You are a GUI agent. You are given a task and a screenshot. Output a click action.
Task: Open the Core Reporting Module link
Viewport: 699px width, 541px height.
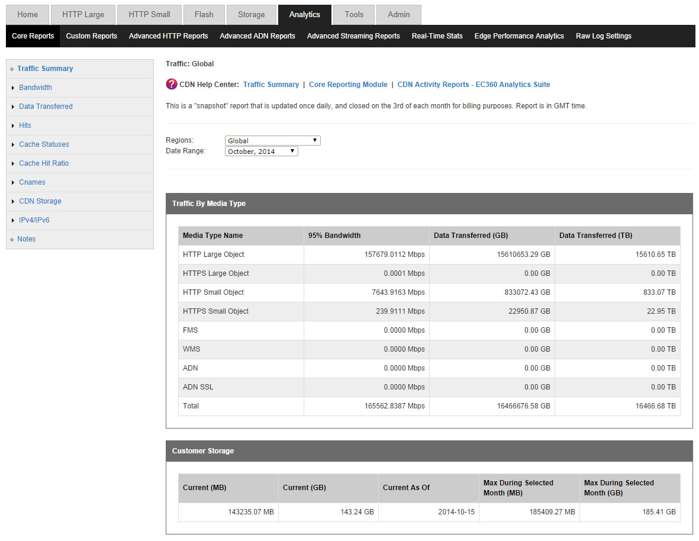coord(348,85)
